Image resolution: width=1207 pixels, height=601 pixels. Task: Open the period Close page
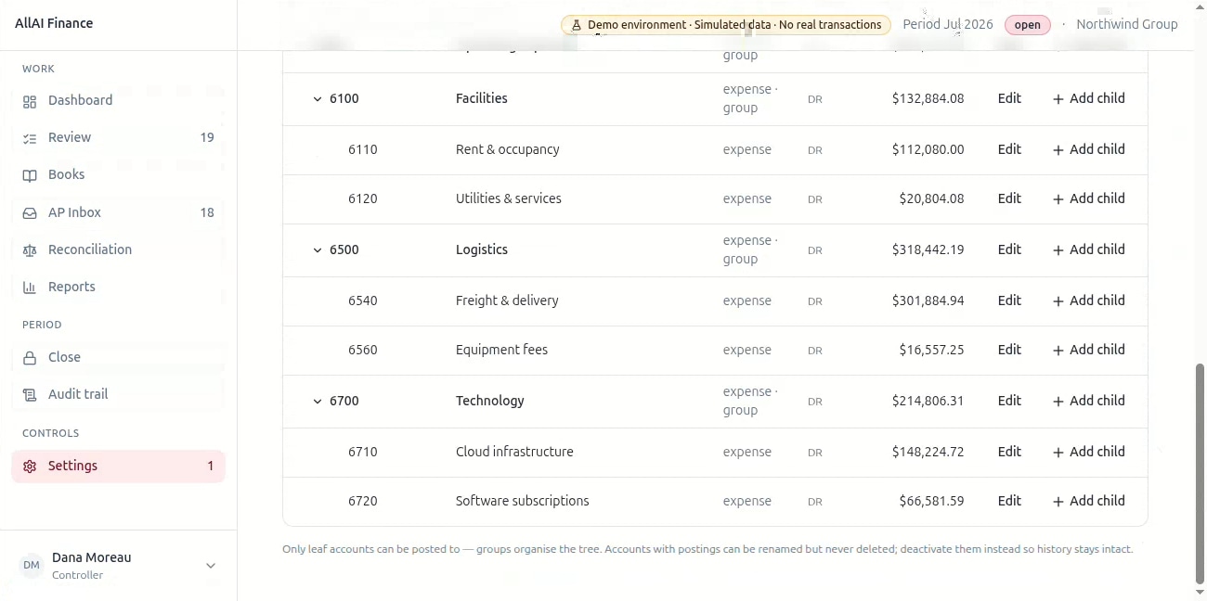click(118, 357)
